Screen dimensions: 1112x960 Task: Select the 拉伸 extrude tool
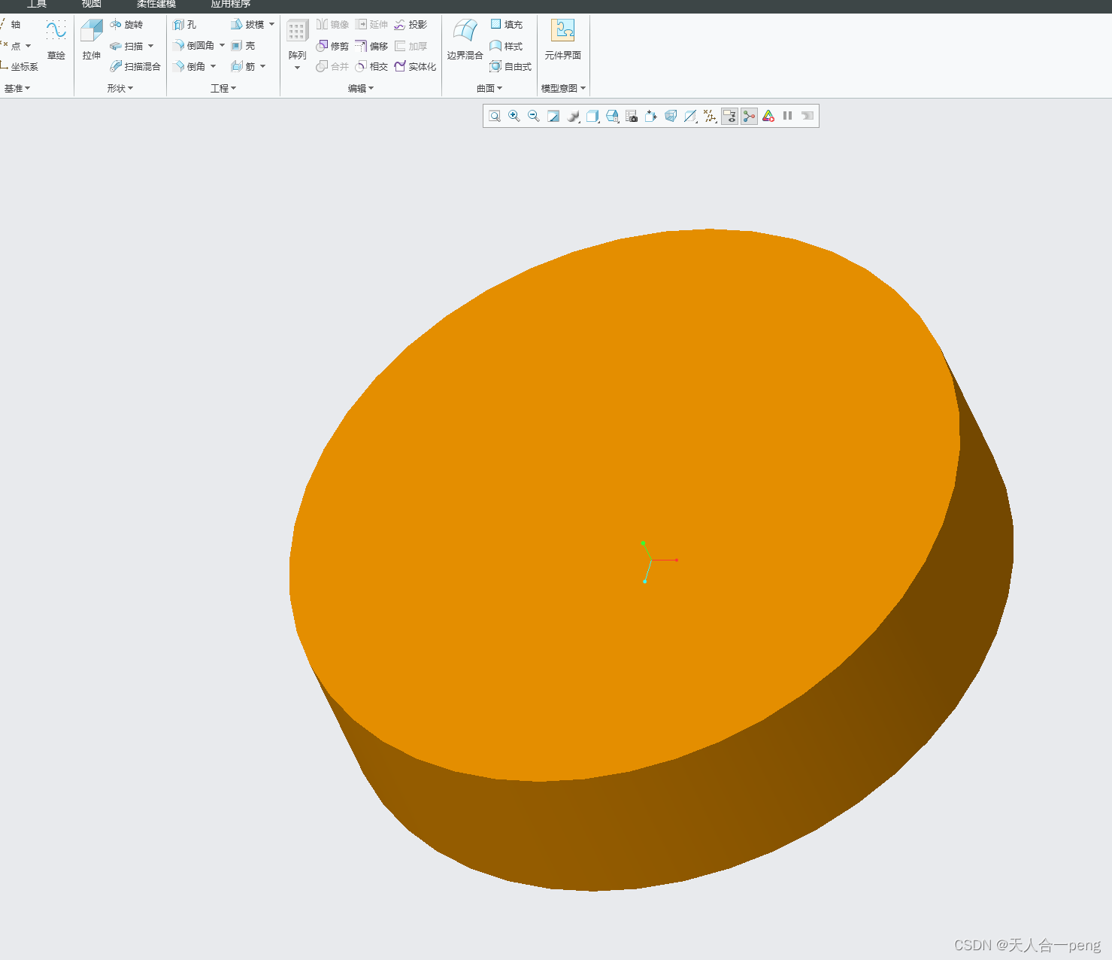(92, 40)
